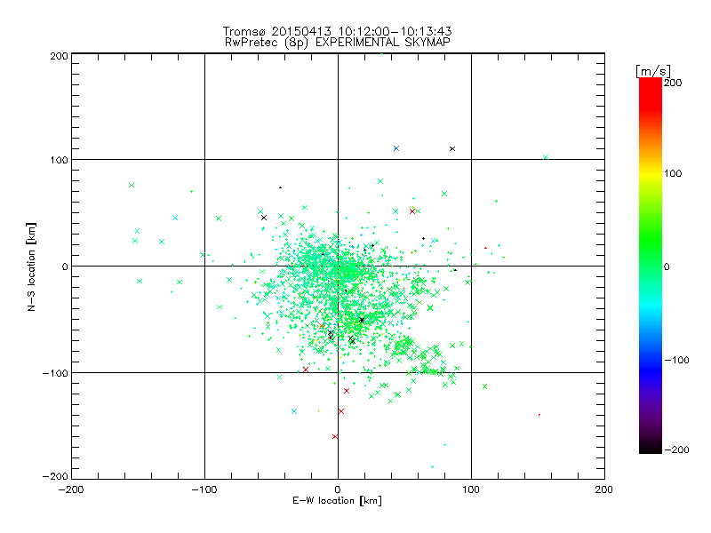Click the '[m/s]' colorbar unit label

(x=653, y=72)
